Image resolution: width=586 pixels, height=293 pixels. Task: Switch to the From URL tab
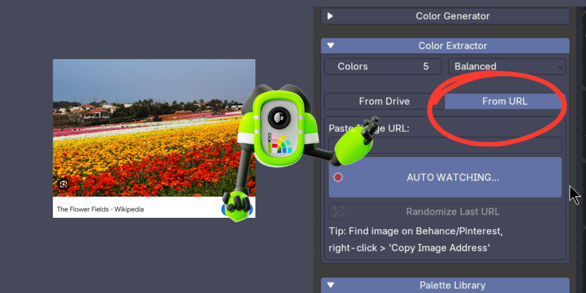(x=504, y=102)
